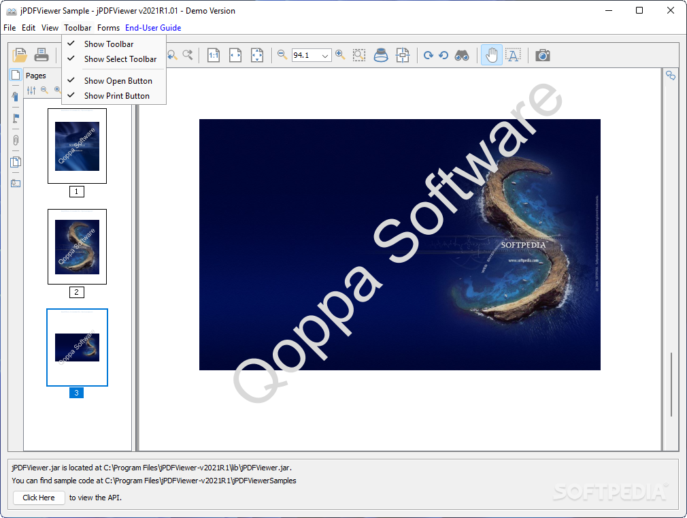Click the Click Here API button

click(x=39, y=498)
